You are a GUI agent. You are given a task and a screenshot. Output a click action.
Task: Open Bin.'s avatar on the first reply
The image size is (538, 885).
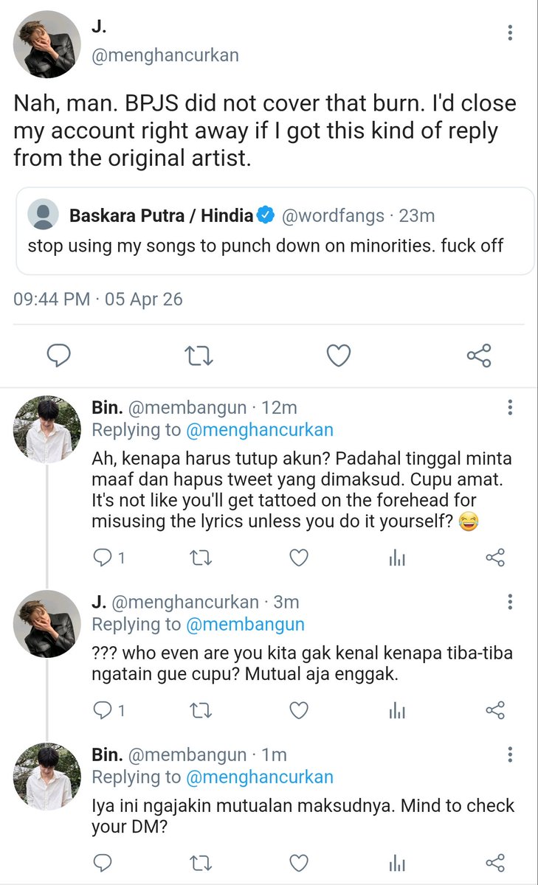[47, 430]
